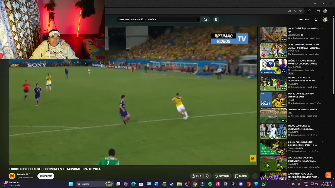Open the Chrome extensions puzzle icon
This screenshot has width=335, height=188.
pyautogui.click(x=309, y=11)
